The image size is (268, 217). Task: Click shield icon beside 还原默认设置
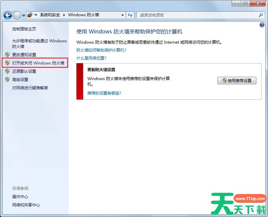7,71
